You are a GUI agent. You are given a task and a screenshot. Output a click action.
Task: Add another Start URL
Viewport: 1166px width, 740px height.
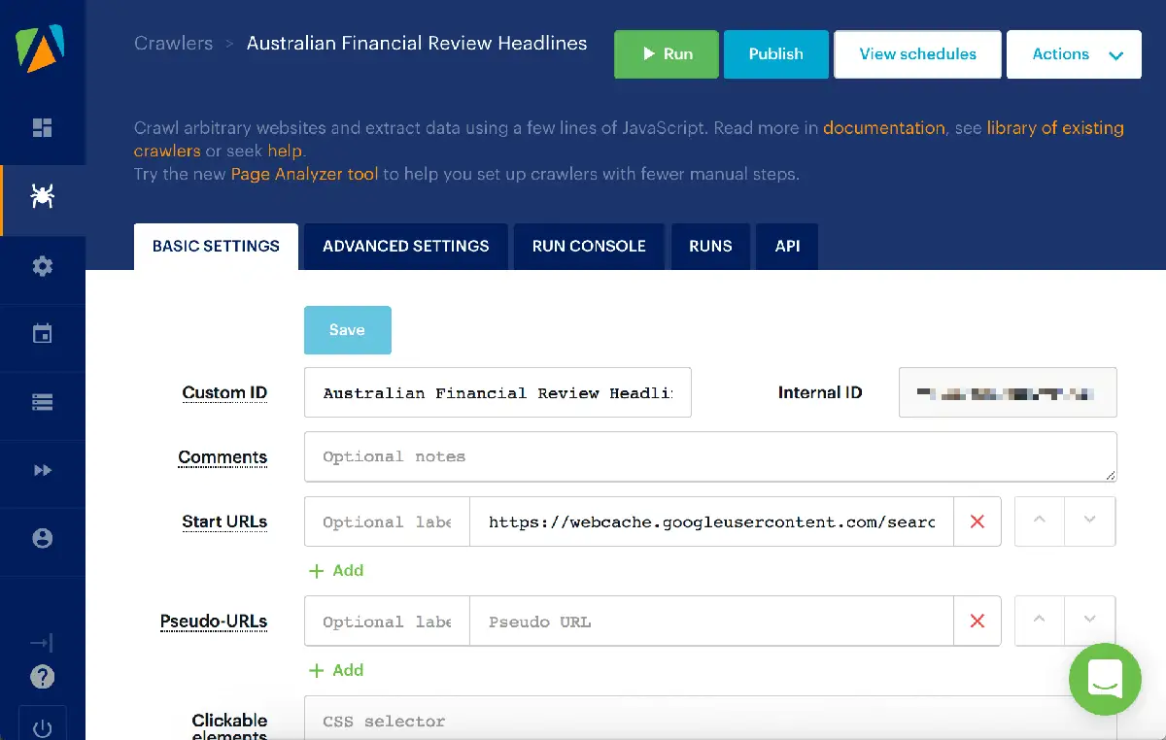(x=336, y=571)
